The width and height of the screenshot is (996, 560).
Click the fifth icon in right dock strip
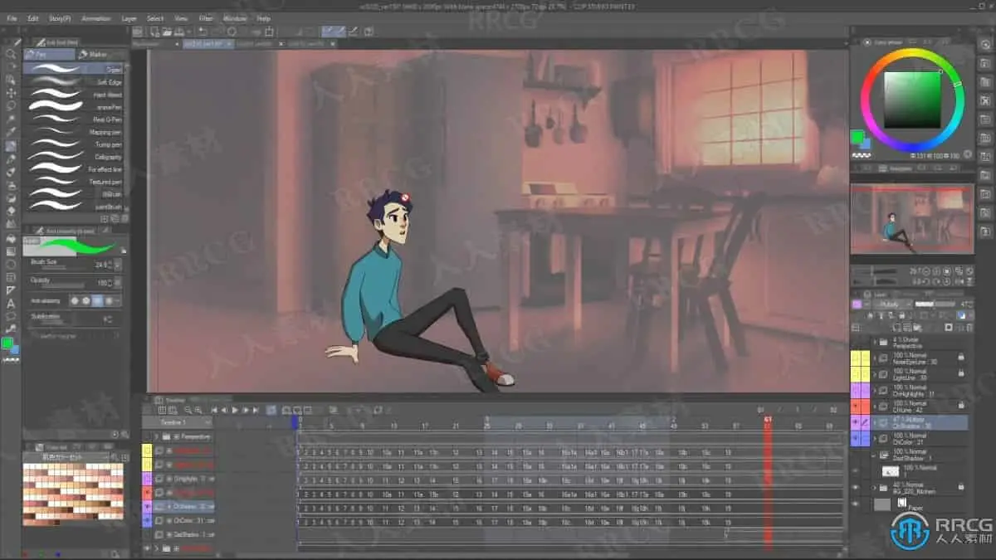coord(985,120)
